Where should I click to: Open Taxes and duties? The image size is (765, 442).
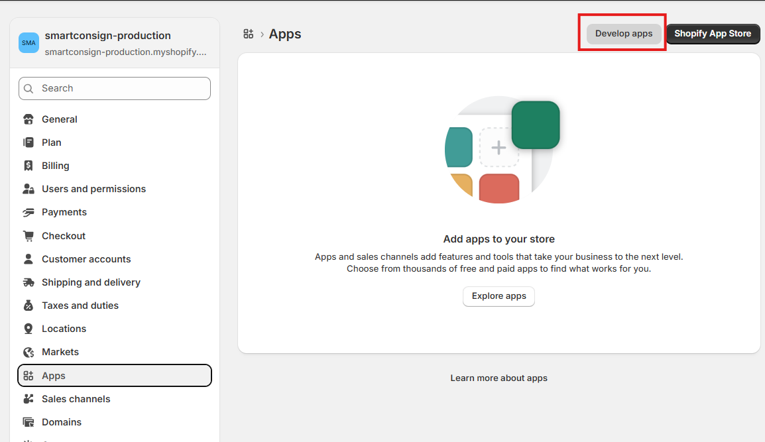coord(115,305)
